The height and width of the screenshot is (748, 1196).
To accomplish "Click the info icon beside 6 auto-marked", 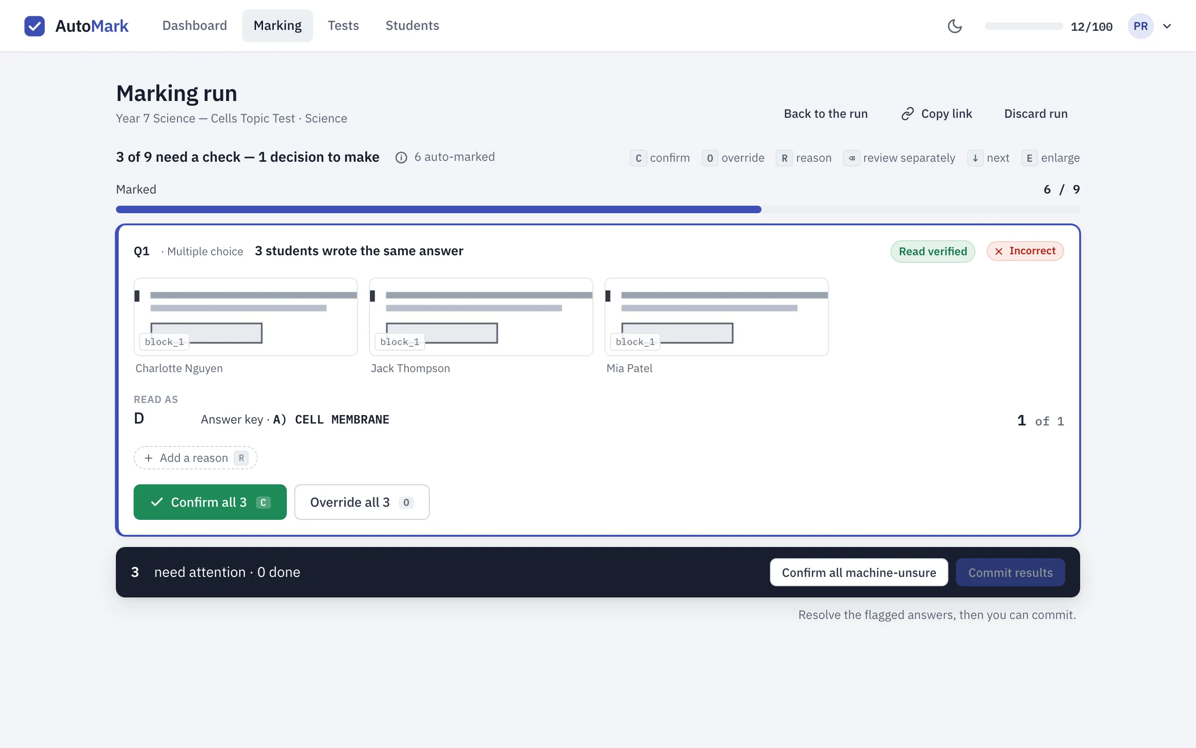I will click(x=401, y=158).
